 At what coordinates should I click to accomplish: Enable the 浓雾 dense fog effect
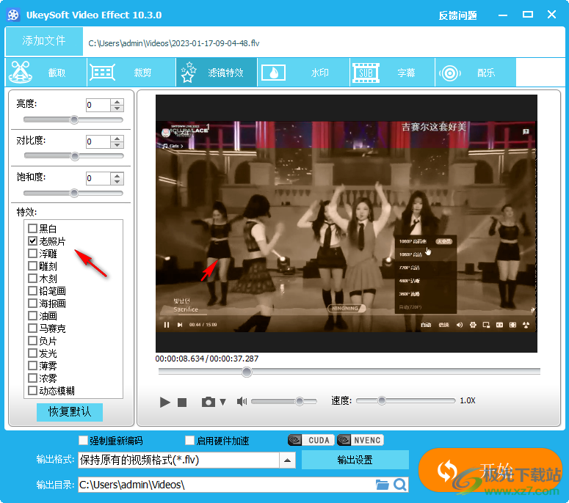(x=32, y=378)
